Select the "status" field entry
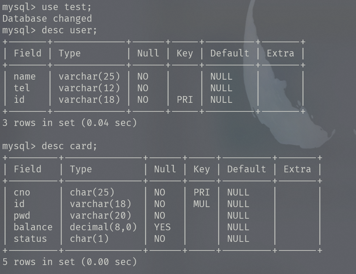The image size is (356, 274). point(30,238)
